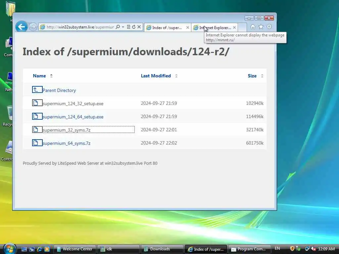Minimize the Internet Explorer window
Screen dimensions: 339x254
coord(249,18)
